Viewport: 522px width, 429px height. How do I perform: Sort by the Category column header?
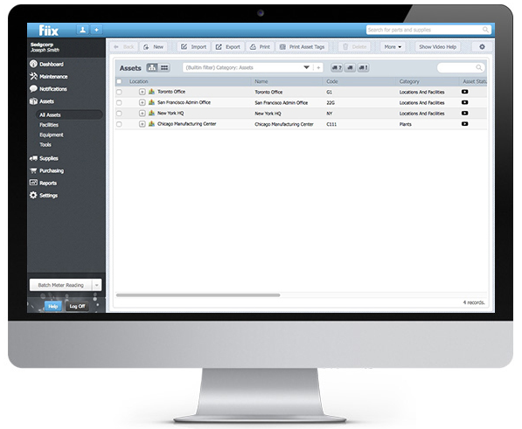(409, 81)
